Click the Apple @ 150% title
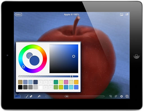 pyautogui.click(x=72, y=15)
